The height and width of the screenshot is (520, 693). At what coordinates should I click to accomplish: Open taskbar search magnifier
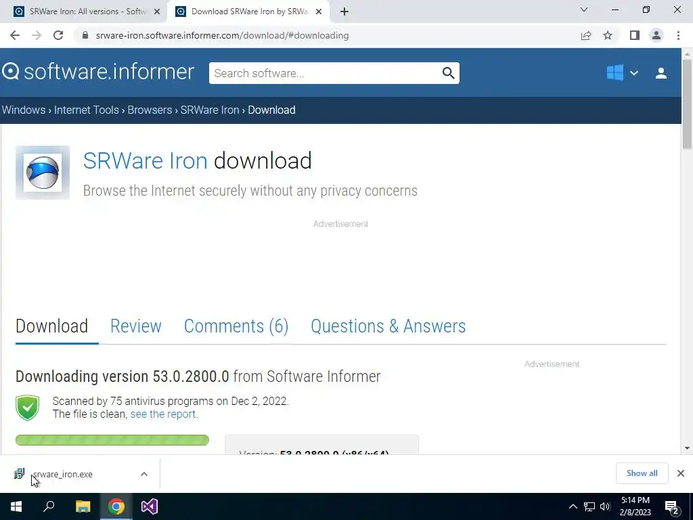(49, 506)
